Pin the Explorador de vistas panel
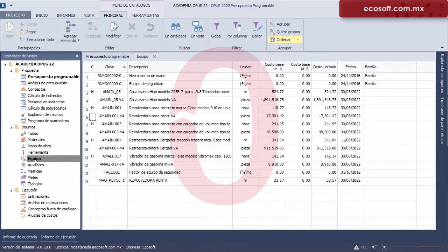 coord(77,56)
